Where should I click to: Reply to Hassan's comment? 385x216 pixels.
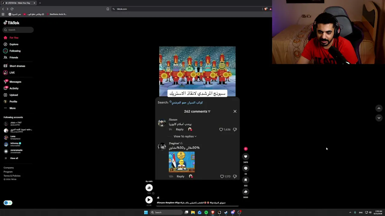(180, 130)
